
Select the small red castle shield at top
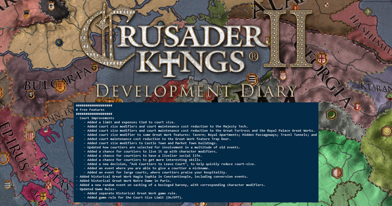click(x=295, y=7)
